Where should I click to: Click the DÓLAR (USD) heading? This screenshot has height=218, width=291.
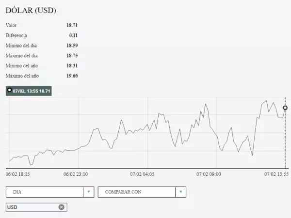30,10
